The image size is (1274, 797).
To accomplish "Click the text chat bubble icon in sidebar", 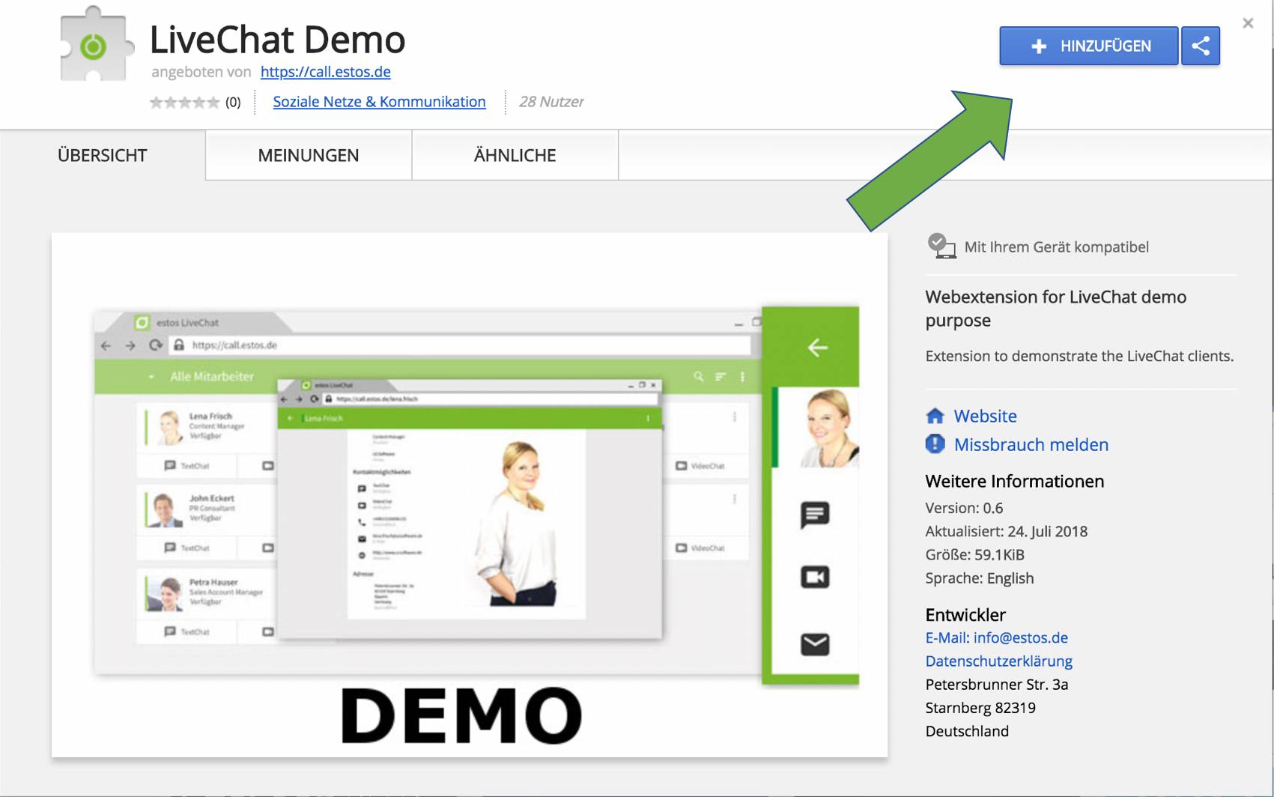I will point(814,515).
